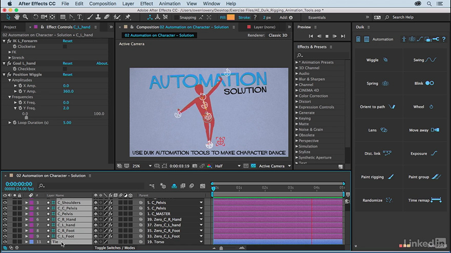Toggle the Clockwise checkbox under IK L_Forearm
The image size is (451, 253).
coord(65,47)
